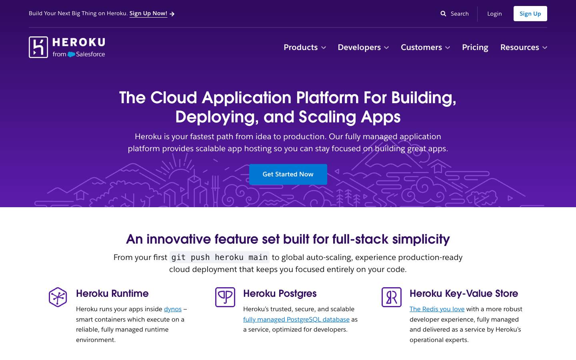Screen dimensions: 576x360
Task: Follow the fully managed PostgreSQL database link
Action: pyautogui.click(x=296, y=319)
